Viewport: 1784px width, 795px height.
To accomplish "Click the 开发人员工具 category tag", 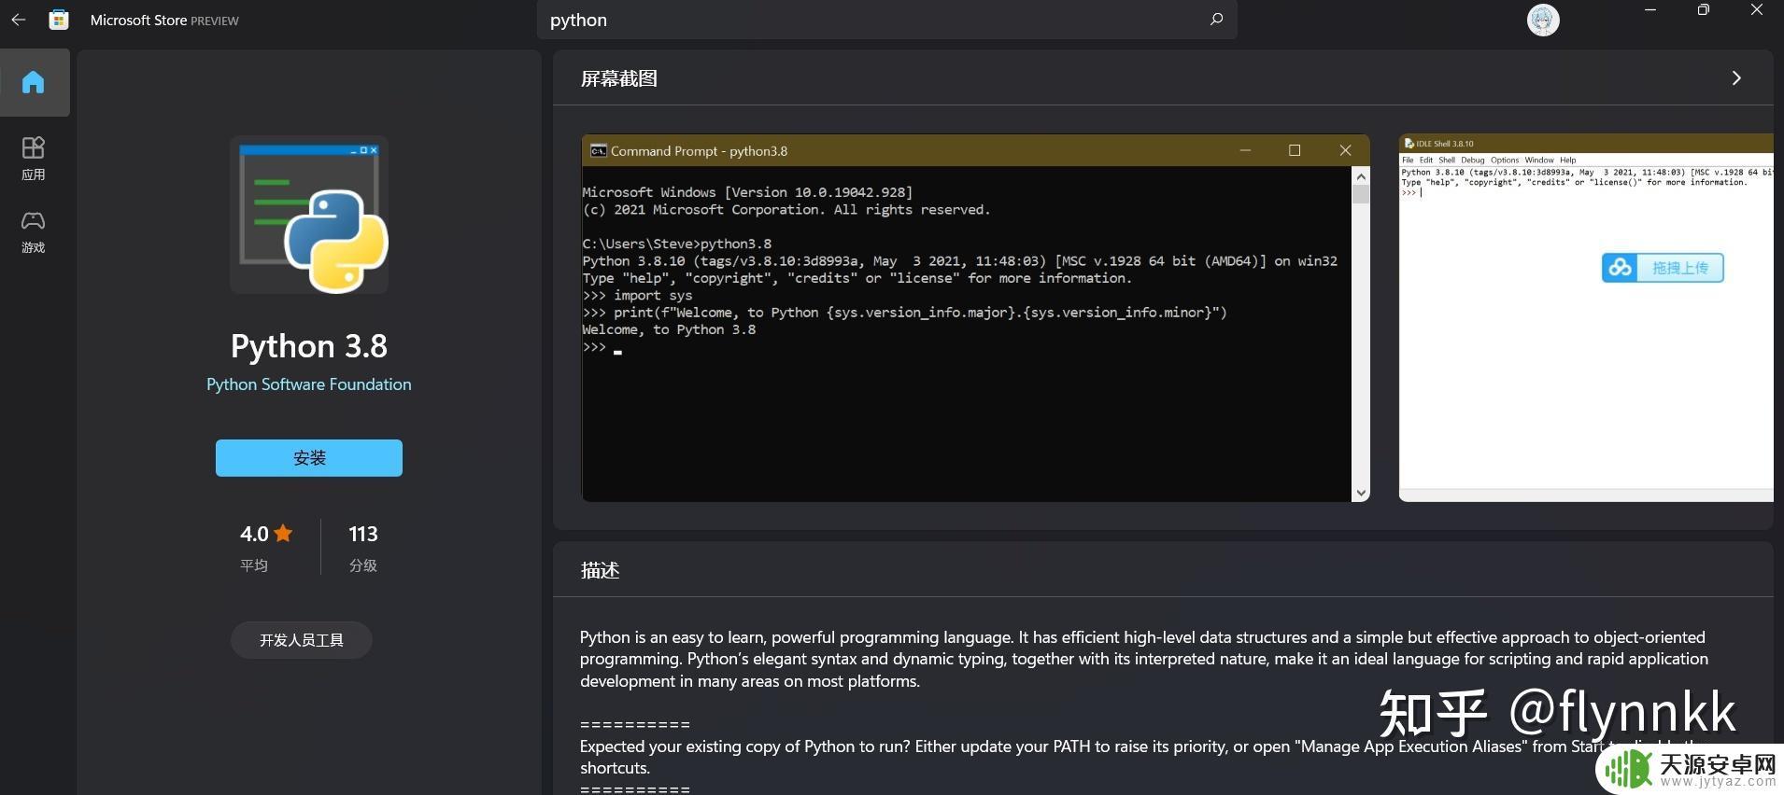I will tap(302, 640).
